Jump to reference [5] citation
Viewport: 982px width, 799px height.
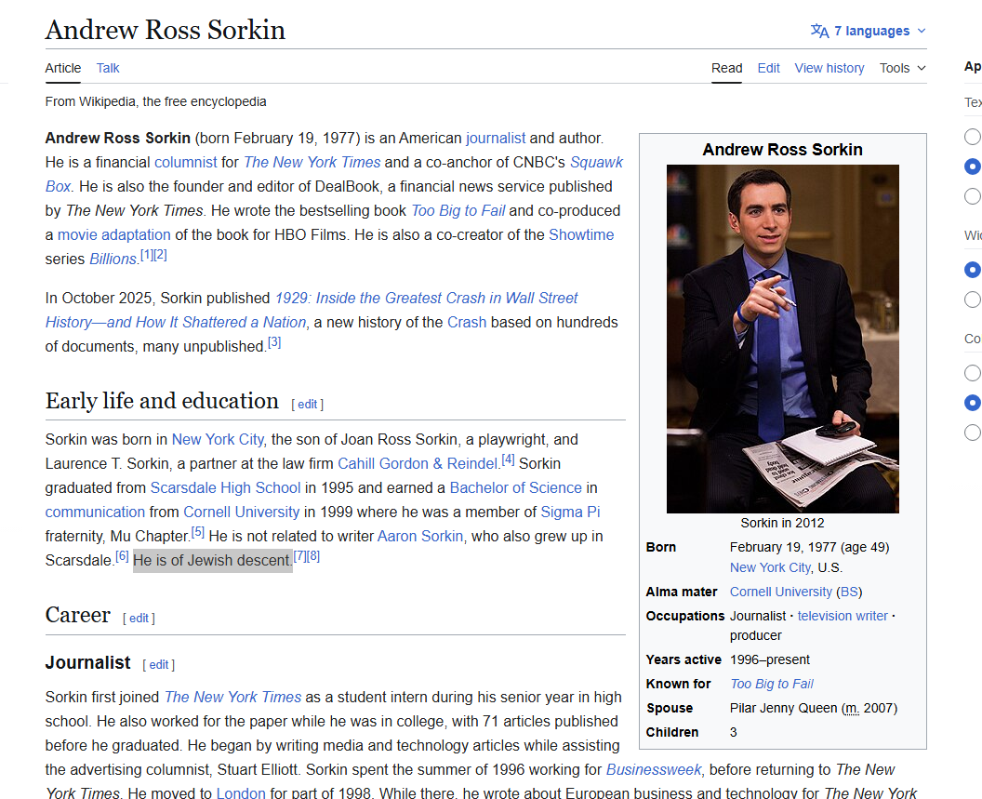[x=198, y=532]
